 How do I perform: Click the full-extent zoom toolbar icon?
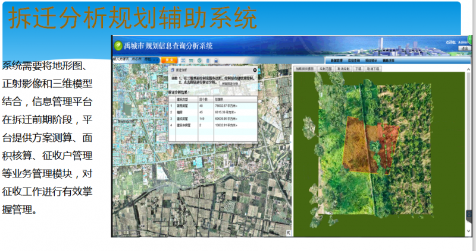[x=184, y=60]
